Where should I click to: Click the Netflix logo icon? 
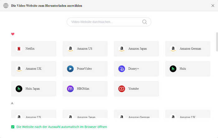pyautogui.click(x=19, y=49)
